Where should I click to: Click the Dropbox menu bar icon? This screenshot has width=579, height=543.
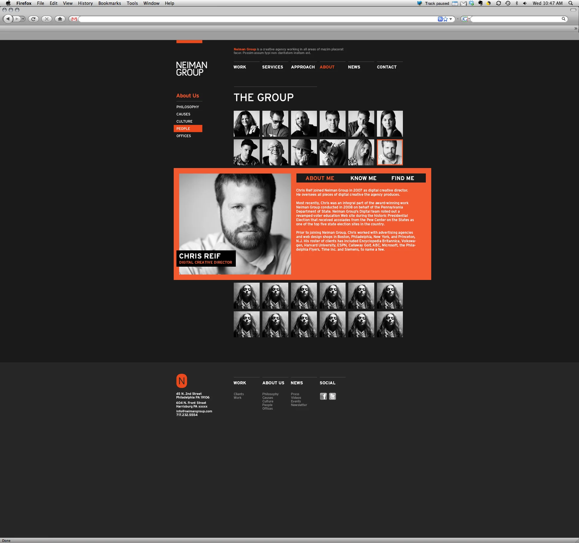point(471,3)
